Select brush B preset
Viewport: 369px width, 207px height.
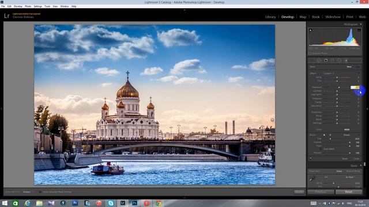click(330, 135)
